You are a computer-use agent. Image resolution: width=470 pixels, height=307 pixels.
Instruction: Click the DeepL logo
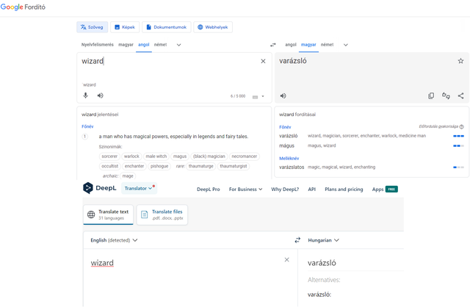(x=100, y=188)
